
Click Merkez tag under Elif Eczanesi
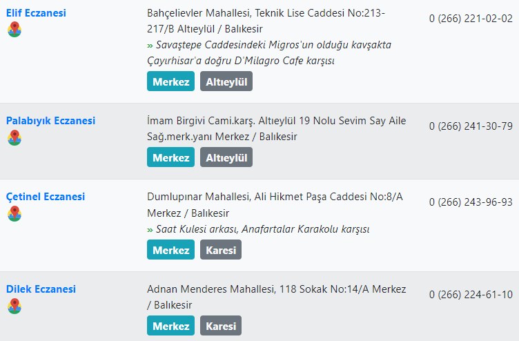tap(170, 81)
